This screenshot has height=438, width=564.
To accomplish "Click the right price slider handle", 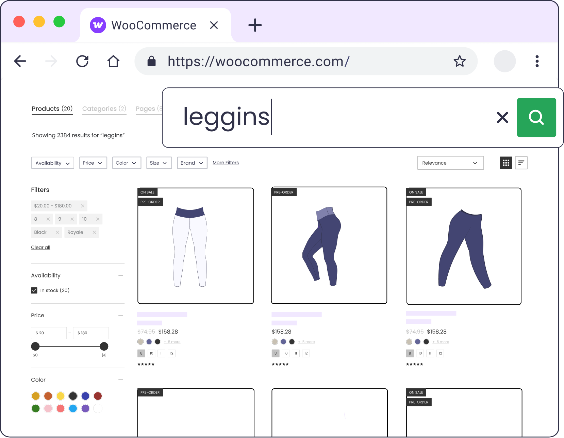I will [104, 346].
